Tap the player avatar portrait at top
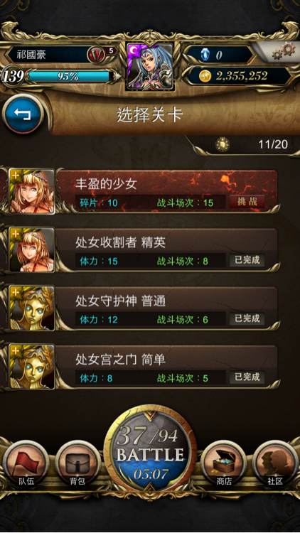This screenshot has height=533, width=300. (x=150, y=66)
